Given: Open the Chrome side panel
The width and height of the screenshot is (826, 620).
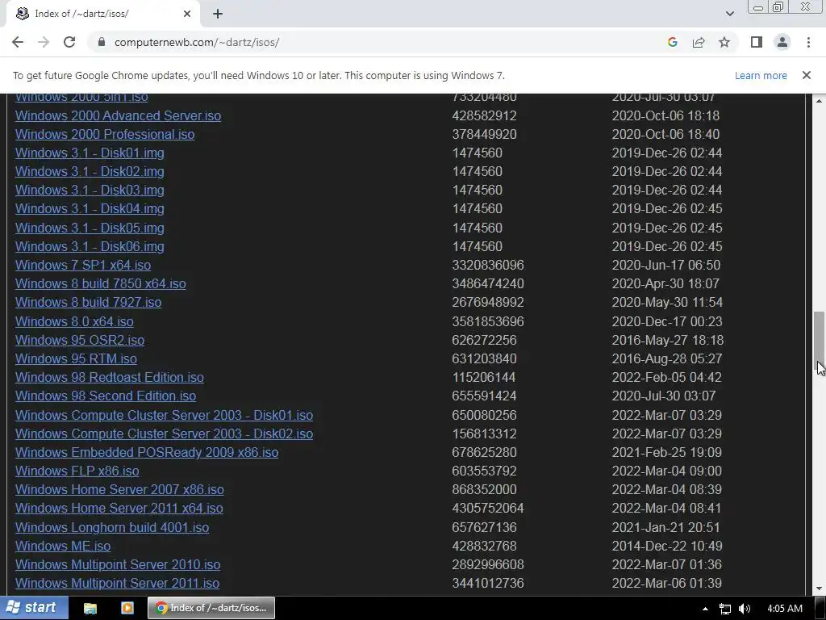Looking at the screenshot, I should (757, 42).
